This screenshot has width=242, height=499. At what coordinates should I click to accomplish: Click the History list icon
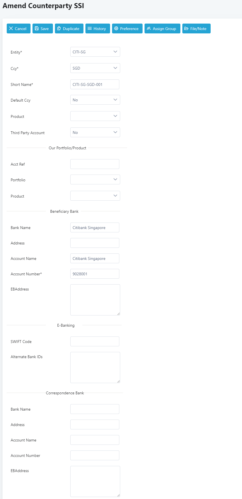point(90,29)
